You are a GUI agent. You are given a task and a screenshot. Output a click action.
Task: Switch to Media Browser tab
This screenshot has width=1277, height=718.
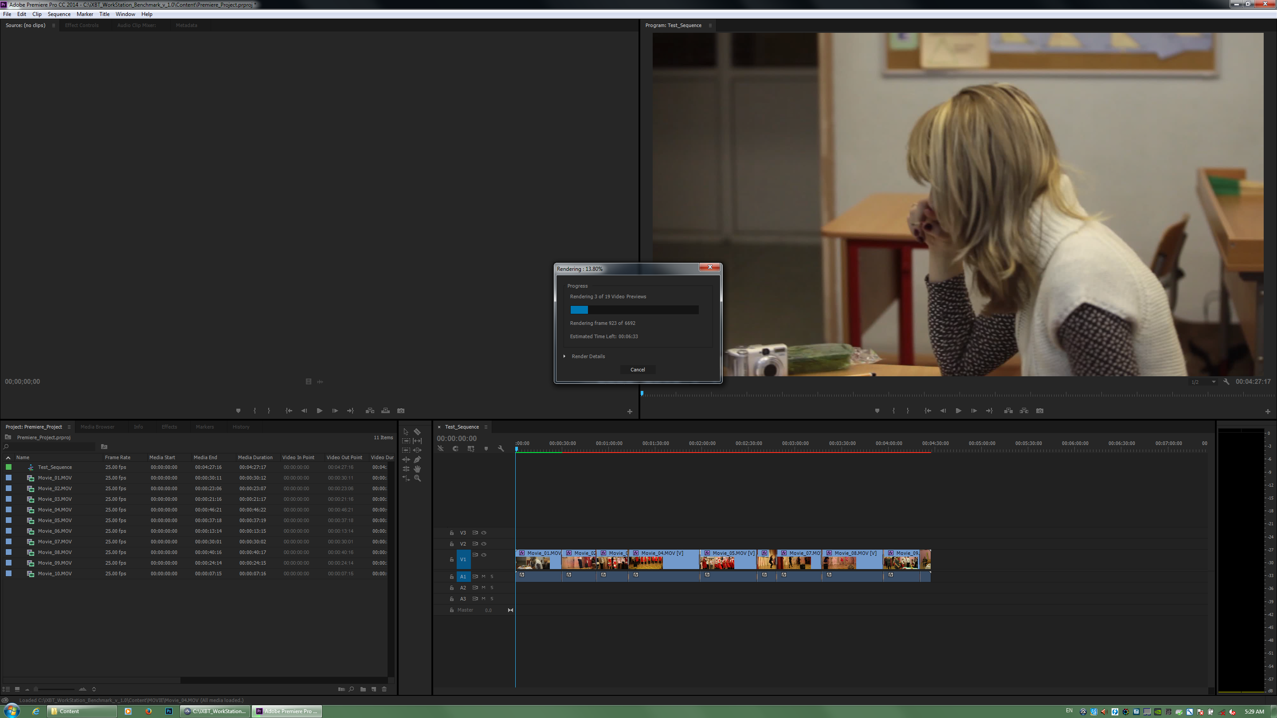[97, 427]
